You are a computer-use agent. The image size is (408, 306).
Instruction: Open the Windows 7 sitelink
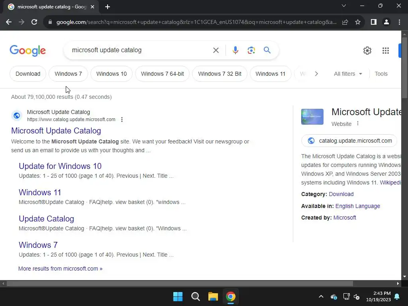38,245
